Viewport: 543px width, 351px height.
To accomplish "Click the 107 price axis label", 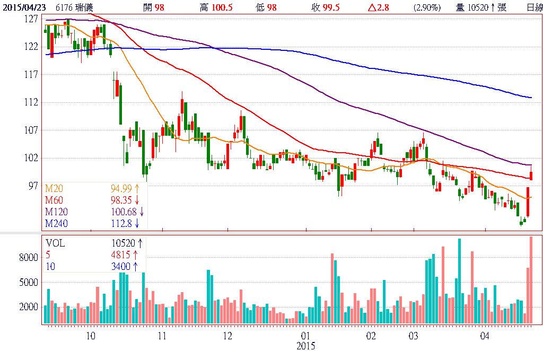I will 31,130.
